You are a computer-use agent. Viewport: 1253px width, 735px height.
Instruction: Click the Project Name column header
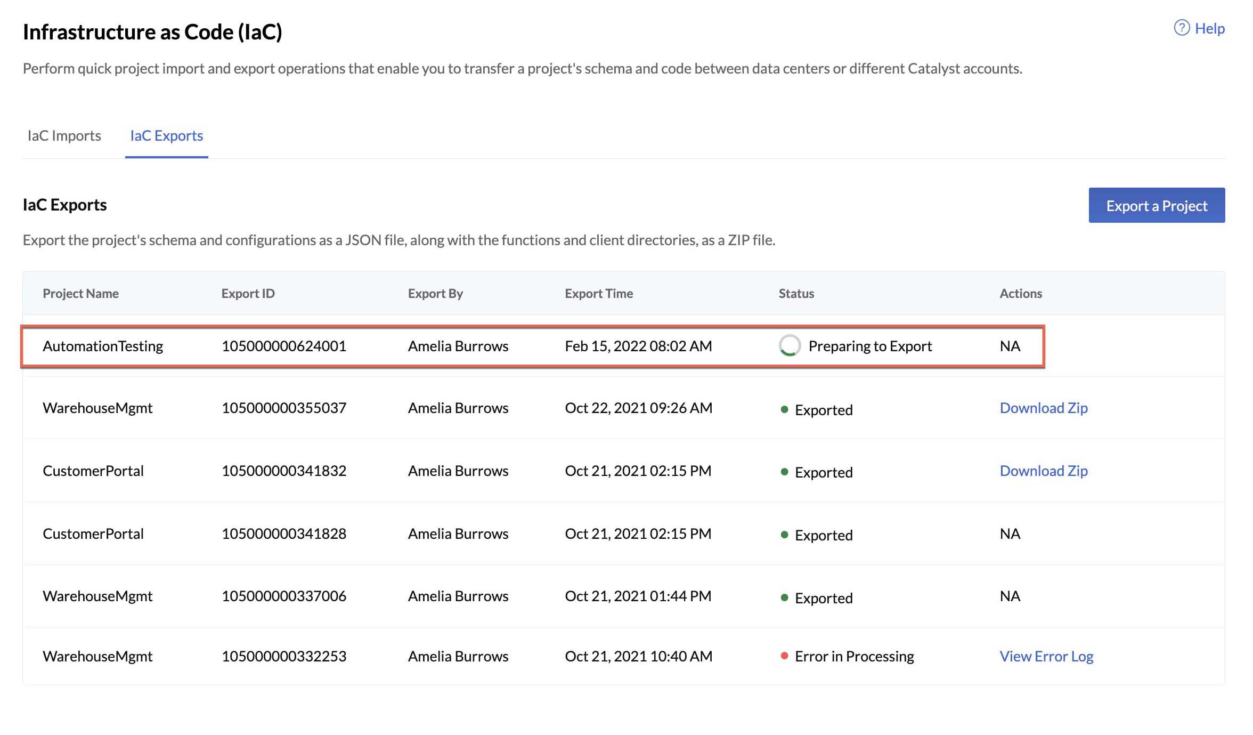click(x=80, y=293)
